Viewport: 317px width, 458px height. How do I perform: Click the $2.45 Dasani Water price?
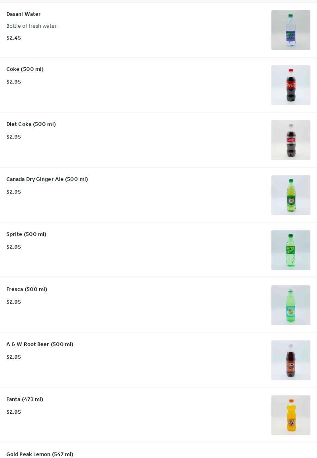pos(14,38)
